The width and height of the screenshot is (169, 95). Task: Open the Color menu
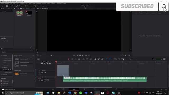pyautogui.click(x=48, y=3)
